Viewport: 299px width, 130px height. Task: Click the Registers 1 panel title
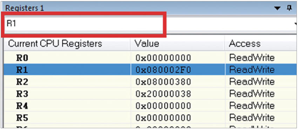pyautogui.click(x=25, y=8)
